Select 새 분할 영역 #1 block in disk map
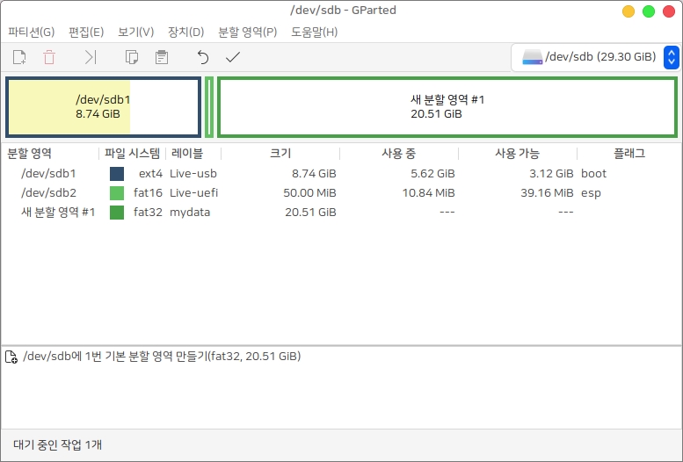The width and height of the screenshot is (683, 462). 447,107
